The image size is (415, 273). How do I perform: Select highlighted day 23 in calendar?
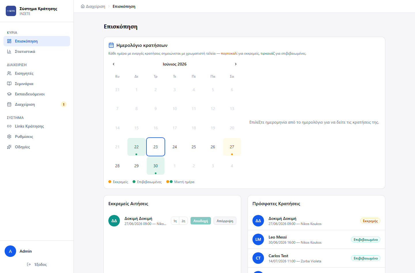(x=156, y=147)
